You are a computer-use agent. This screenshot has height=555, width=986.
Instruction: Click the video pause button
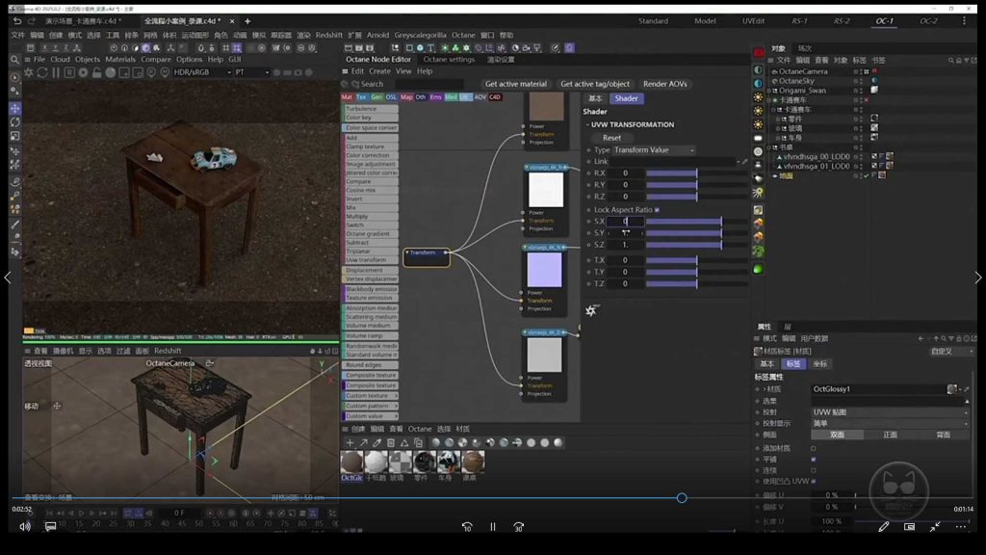tap(493, 527)
